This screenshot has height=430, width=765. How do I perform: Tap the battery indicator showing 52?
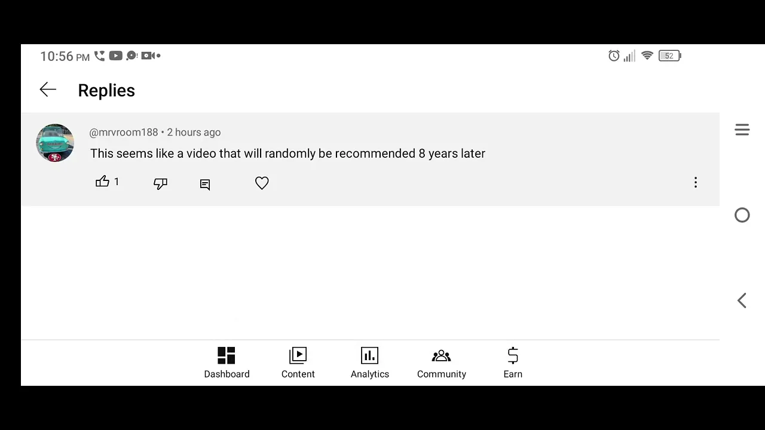click(x=669, y=56)
